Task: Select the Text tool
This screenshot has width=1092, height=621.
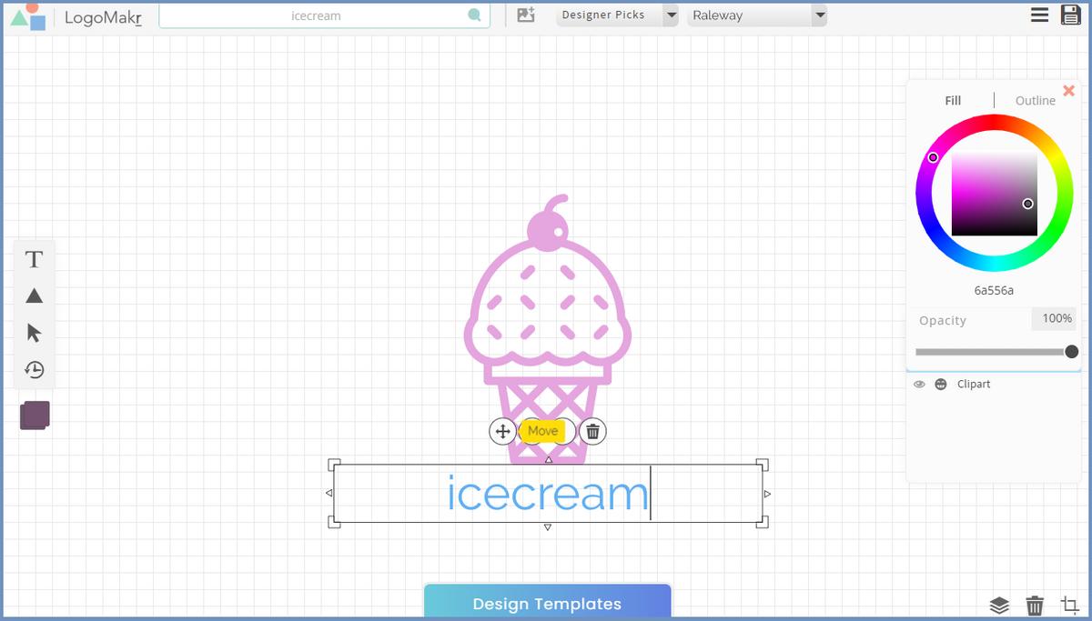Action: click(34, 259)
